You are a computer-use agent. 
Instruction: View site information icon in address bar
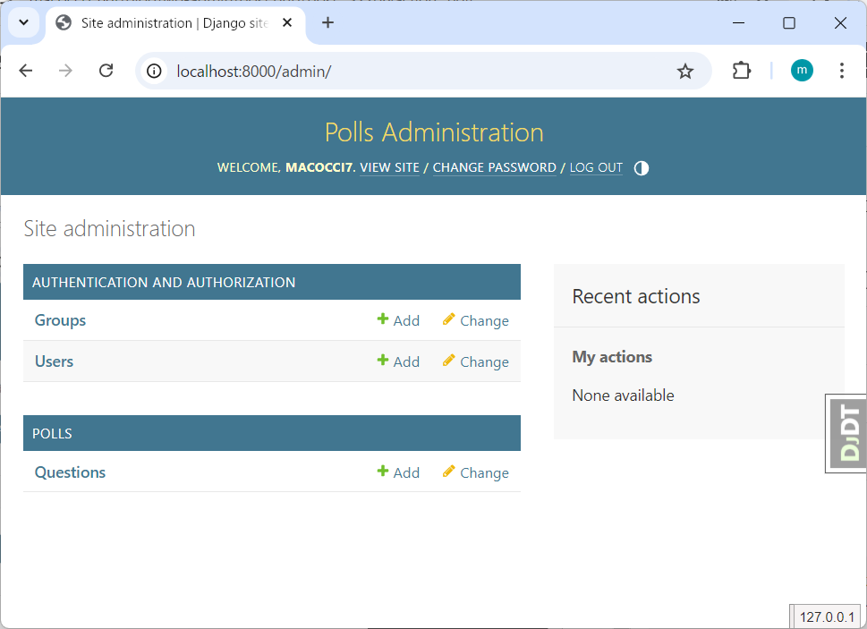tap(155, 71)
